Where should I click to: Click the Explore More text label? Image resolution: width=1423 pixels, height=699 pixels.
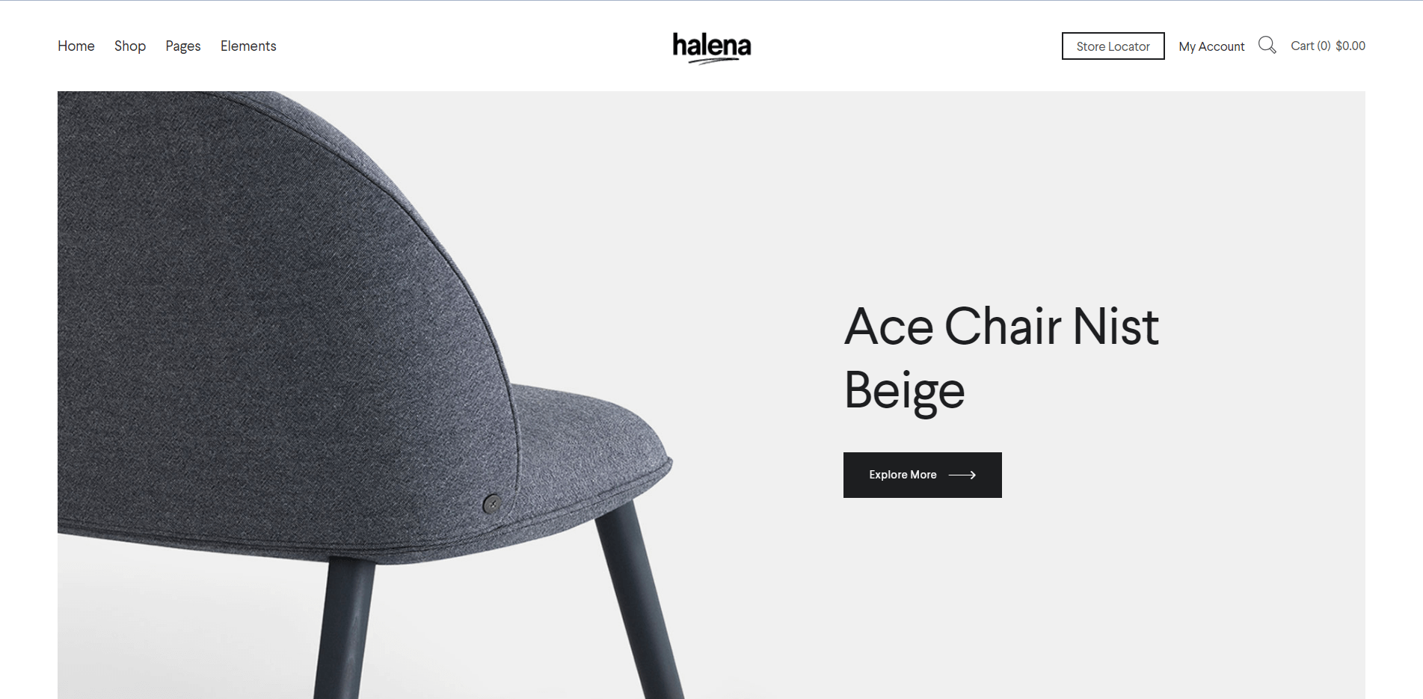point(903,475)
